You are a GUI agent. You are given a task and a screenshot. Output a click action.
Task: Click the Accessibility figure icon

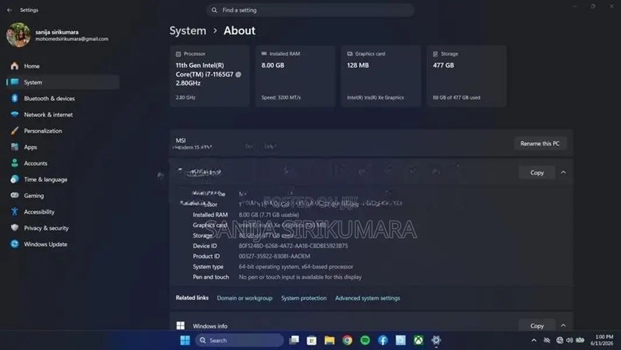coord(15,212)
